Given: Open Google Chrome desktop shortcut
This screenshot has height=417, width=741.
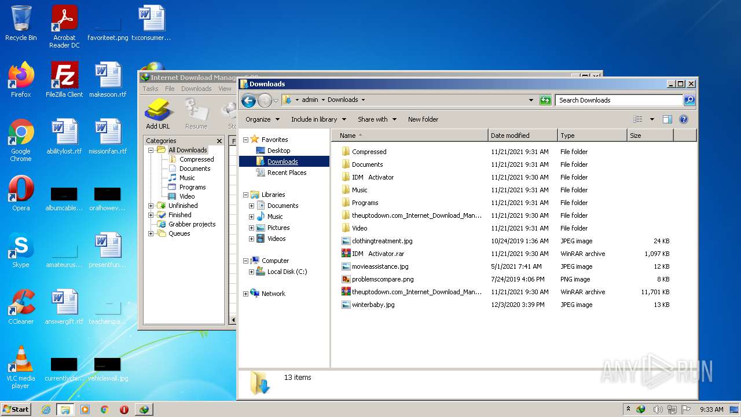Looking at the screenshot, I should [21, 140].
